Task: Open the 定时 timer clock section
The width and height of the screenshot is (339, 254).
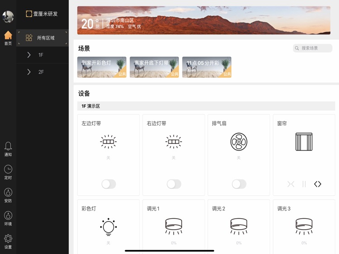Action: point(8,172)
